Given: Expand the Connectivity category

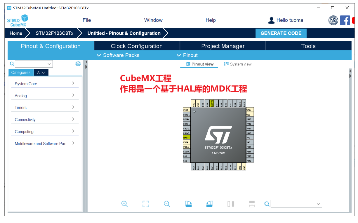Looking at the screenshot, I should coord(45,119).
